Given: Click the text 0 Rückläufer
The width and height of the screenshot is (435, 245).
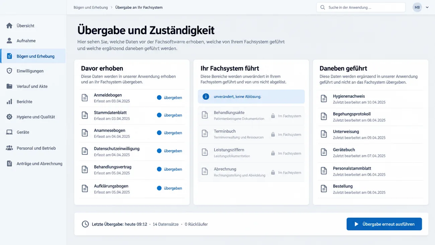Looking at the screenshot, I should [196, 224].
